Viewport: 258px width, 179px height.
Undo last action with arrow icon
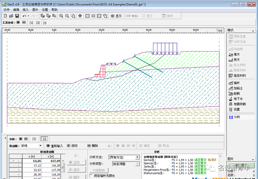coord(24,16)
